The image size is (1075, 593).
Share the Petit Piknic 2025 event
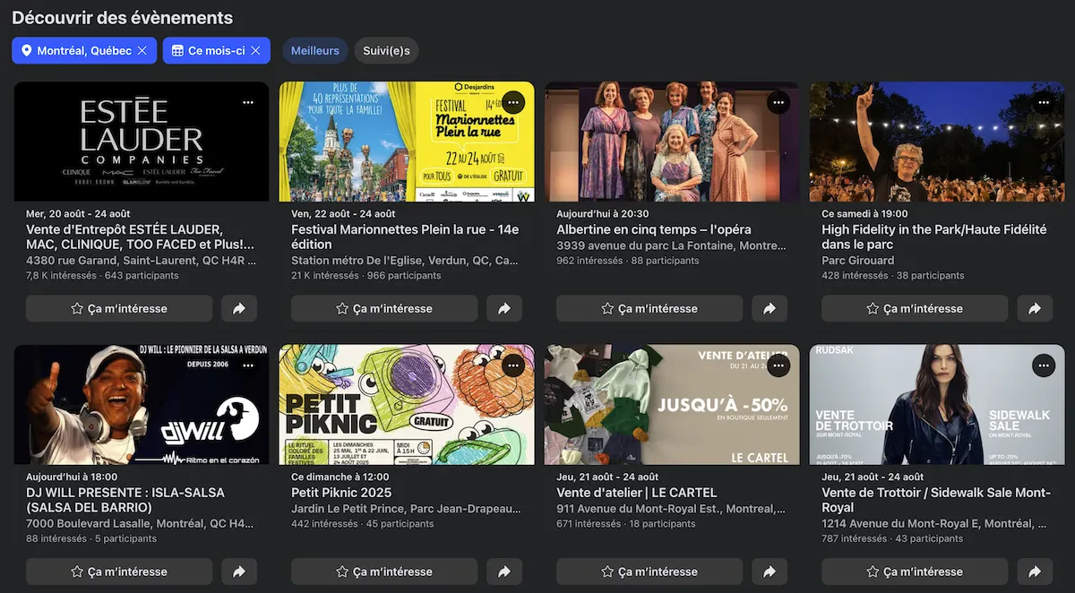pos(504,572)
